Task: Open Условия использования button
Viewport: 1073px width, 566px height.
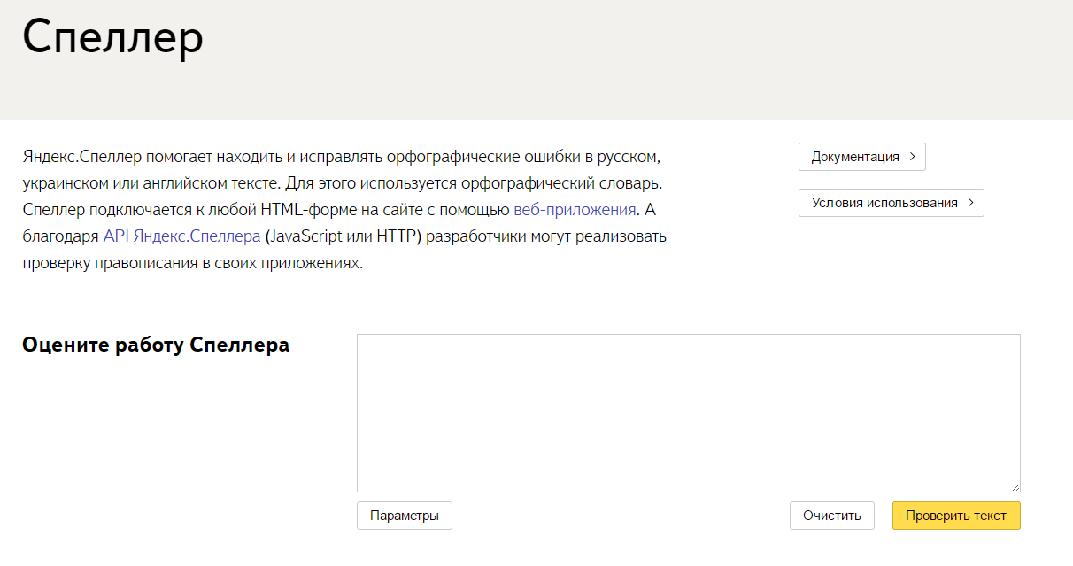Action: click(884, 203)
